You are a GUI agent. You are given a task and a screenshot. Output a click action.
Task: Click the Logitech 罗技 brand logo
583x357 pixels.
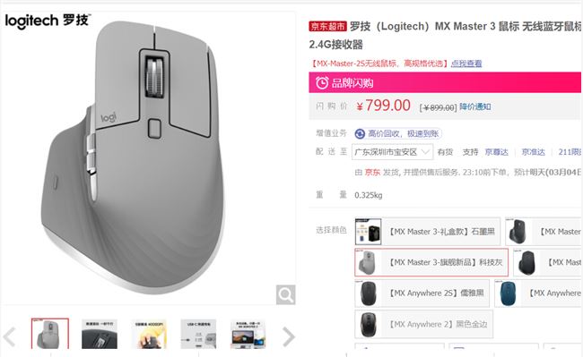48,21
